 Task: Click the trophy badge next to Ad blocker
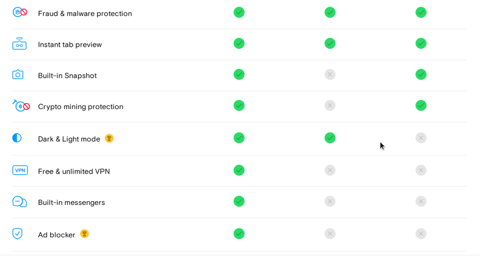(84, 234)
